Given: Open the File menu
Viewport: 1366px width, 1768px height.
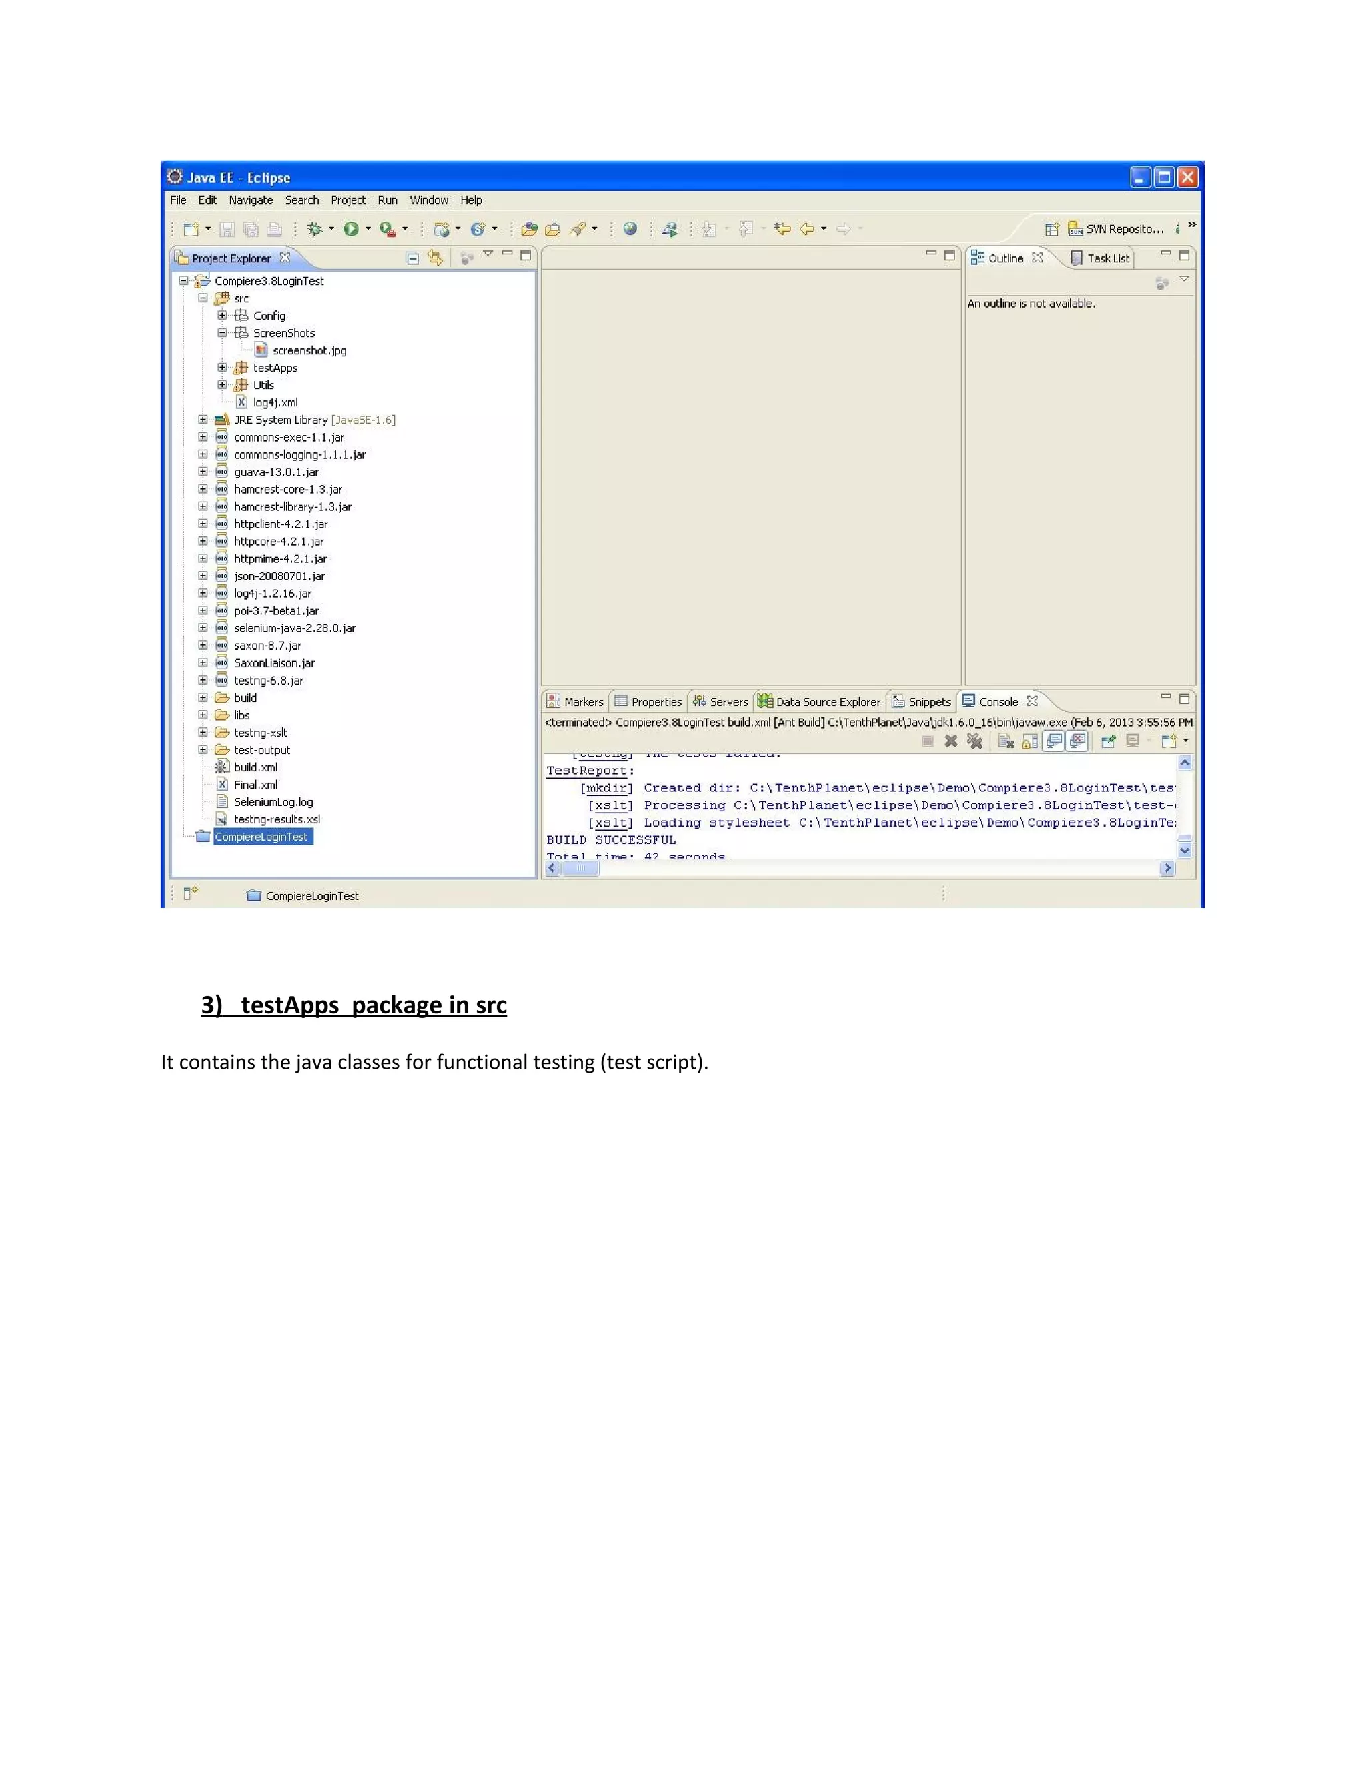Looking at the screenshot, I should click(178, 201).
